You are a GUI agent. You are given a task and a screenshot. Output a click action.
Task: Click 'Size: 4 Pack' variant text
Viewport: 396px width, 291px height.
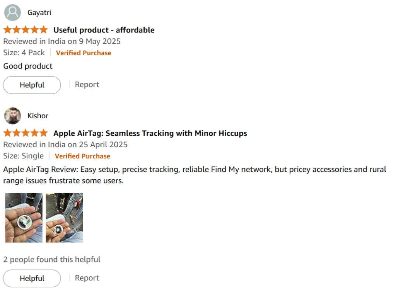click(x=24, y=53)
